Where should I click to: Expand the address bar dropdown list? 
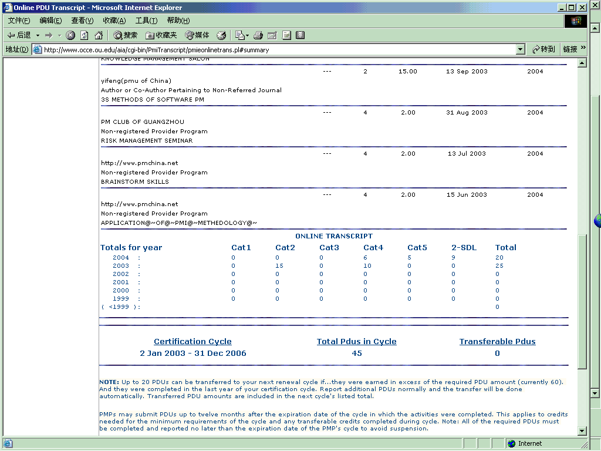[x=520, y=49]
